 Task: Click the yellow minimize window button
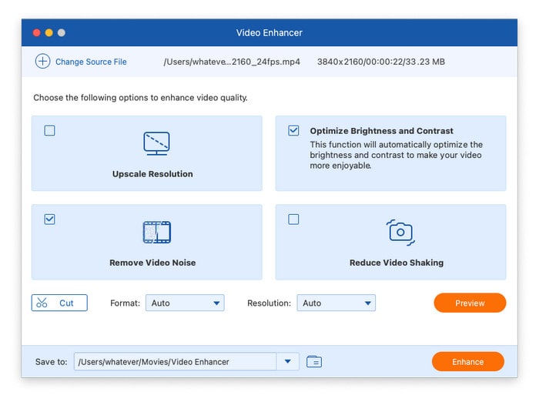point(49,32)
